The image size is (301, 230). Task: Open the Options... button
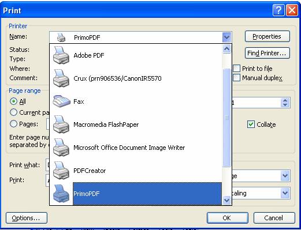[27, 218]
